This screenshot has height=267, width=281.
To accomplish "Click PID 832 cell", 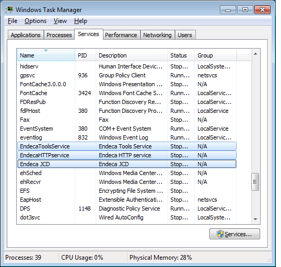I will [x=83, y=137].
